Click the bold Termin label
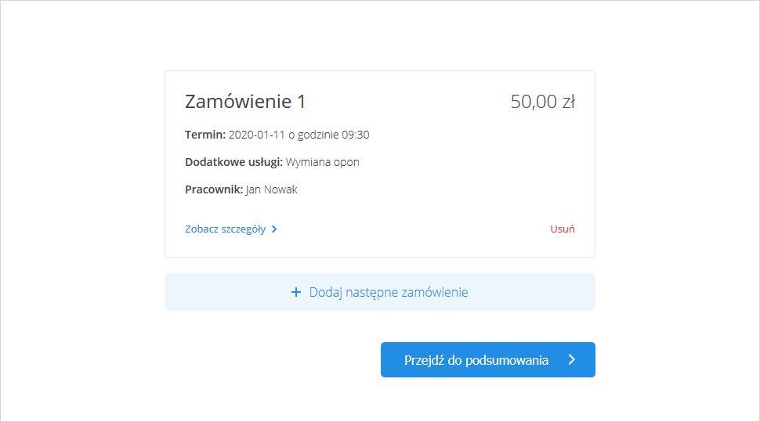The image size is (760, 422). click(x=205, y=135)
